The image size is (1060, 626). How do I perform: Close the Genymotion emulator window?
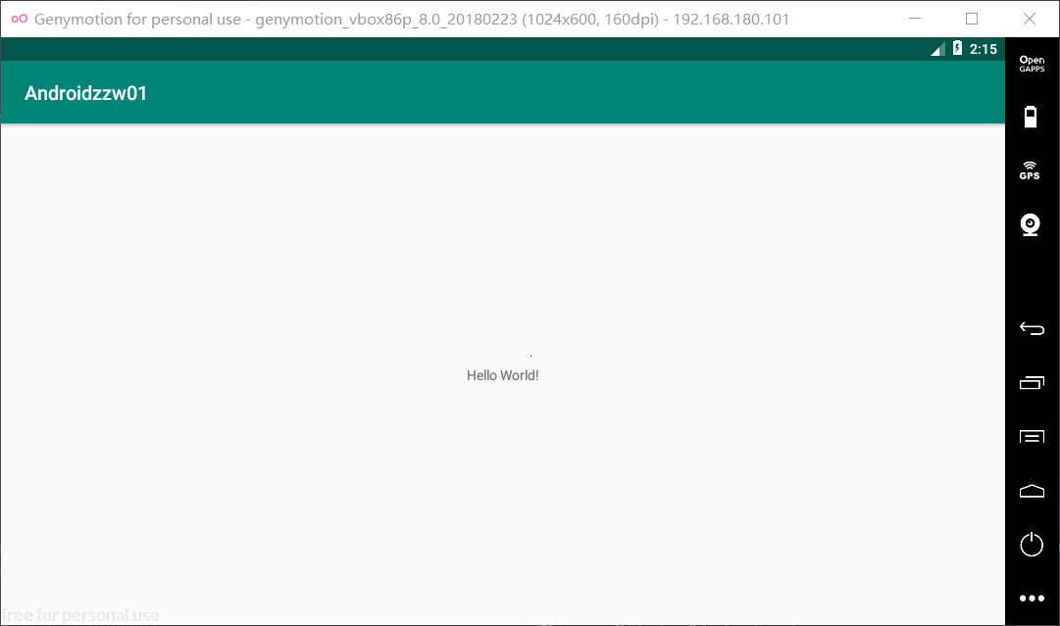coord(1029,19)
